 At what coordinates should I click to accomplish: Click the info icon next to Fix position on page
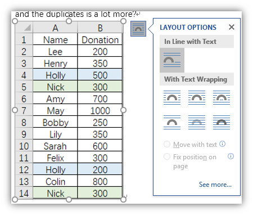[x=231, y=156]
